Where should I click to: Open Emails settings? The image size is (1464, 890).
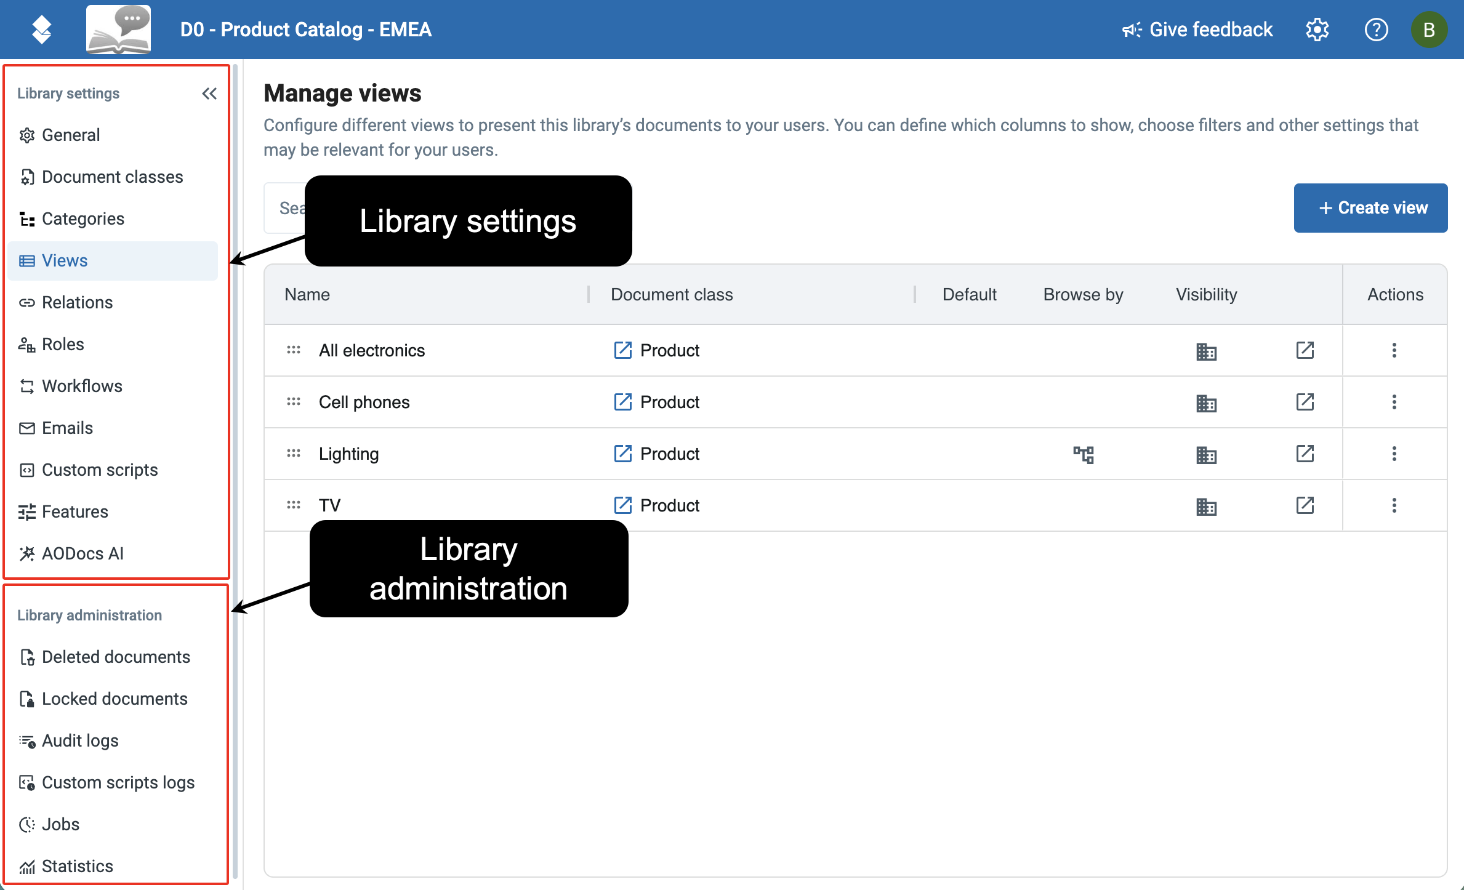pos(113,428)
